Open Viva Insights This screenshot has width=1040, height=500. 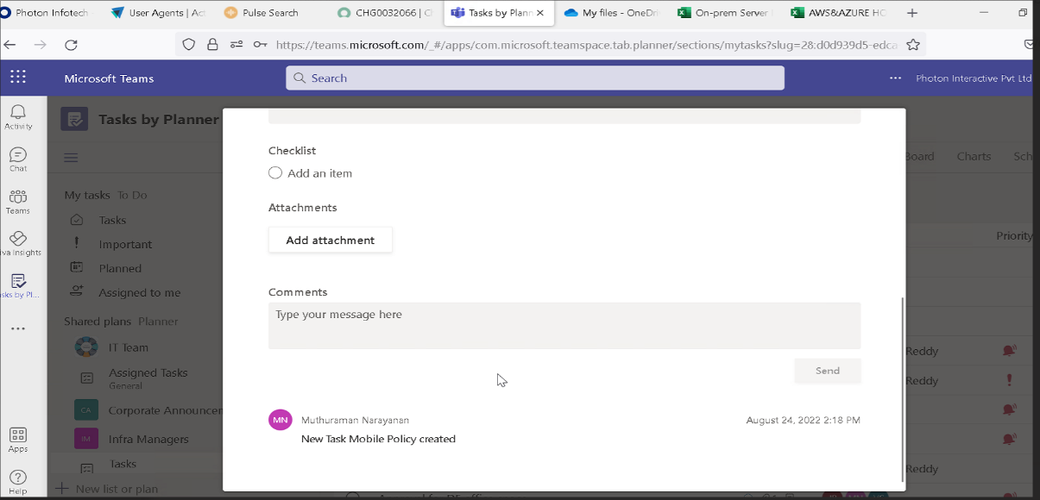(17, 242)
